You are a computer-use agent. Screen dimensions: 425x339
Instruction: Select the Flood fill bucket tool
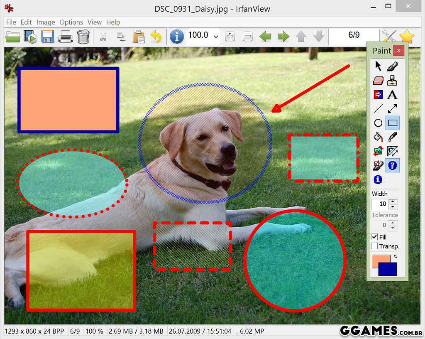pos(378,137)
